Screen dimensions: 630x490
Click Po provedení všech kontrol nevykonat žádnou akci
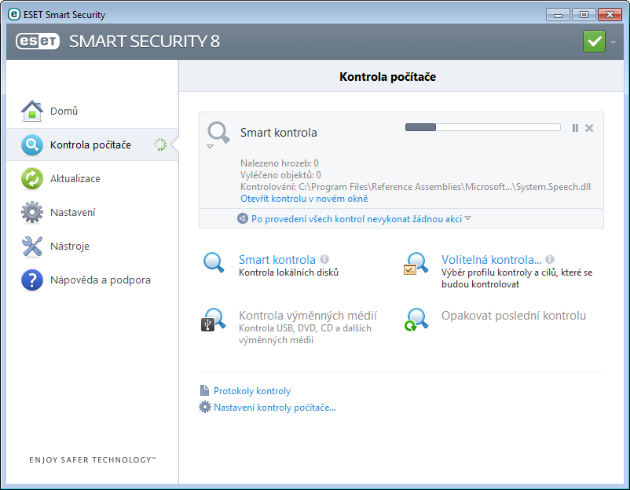(357, 218)
